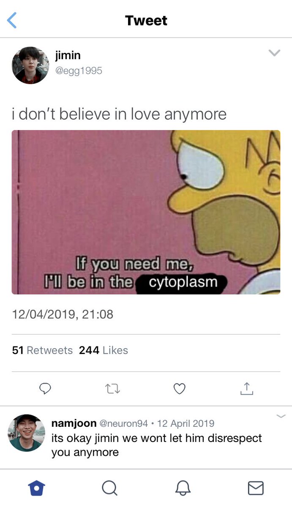
Task: Tap the reply speech bubble icon
Action: point(45,388)
